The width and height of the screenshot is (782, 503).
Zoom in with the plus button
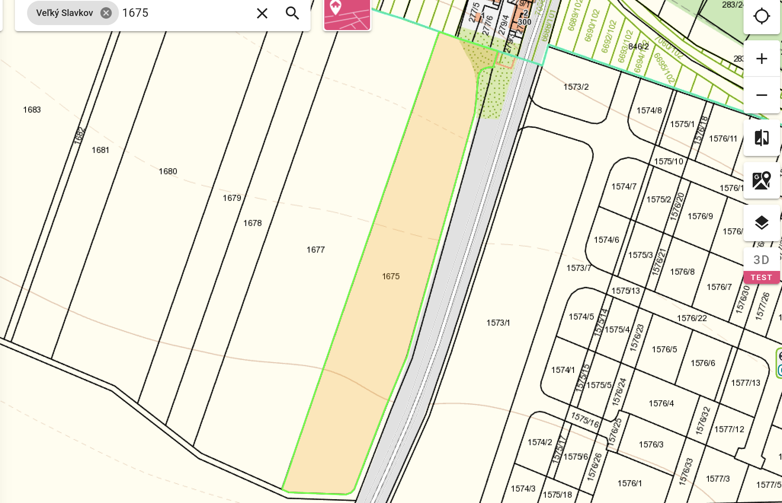[761, 59]
